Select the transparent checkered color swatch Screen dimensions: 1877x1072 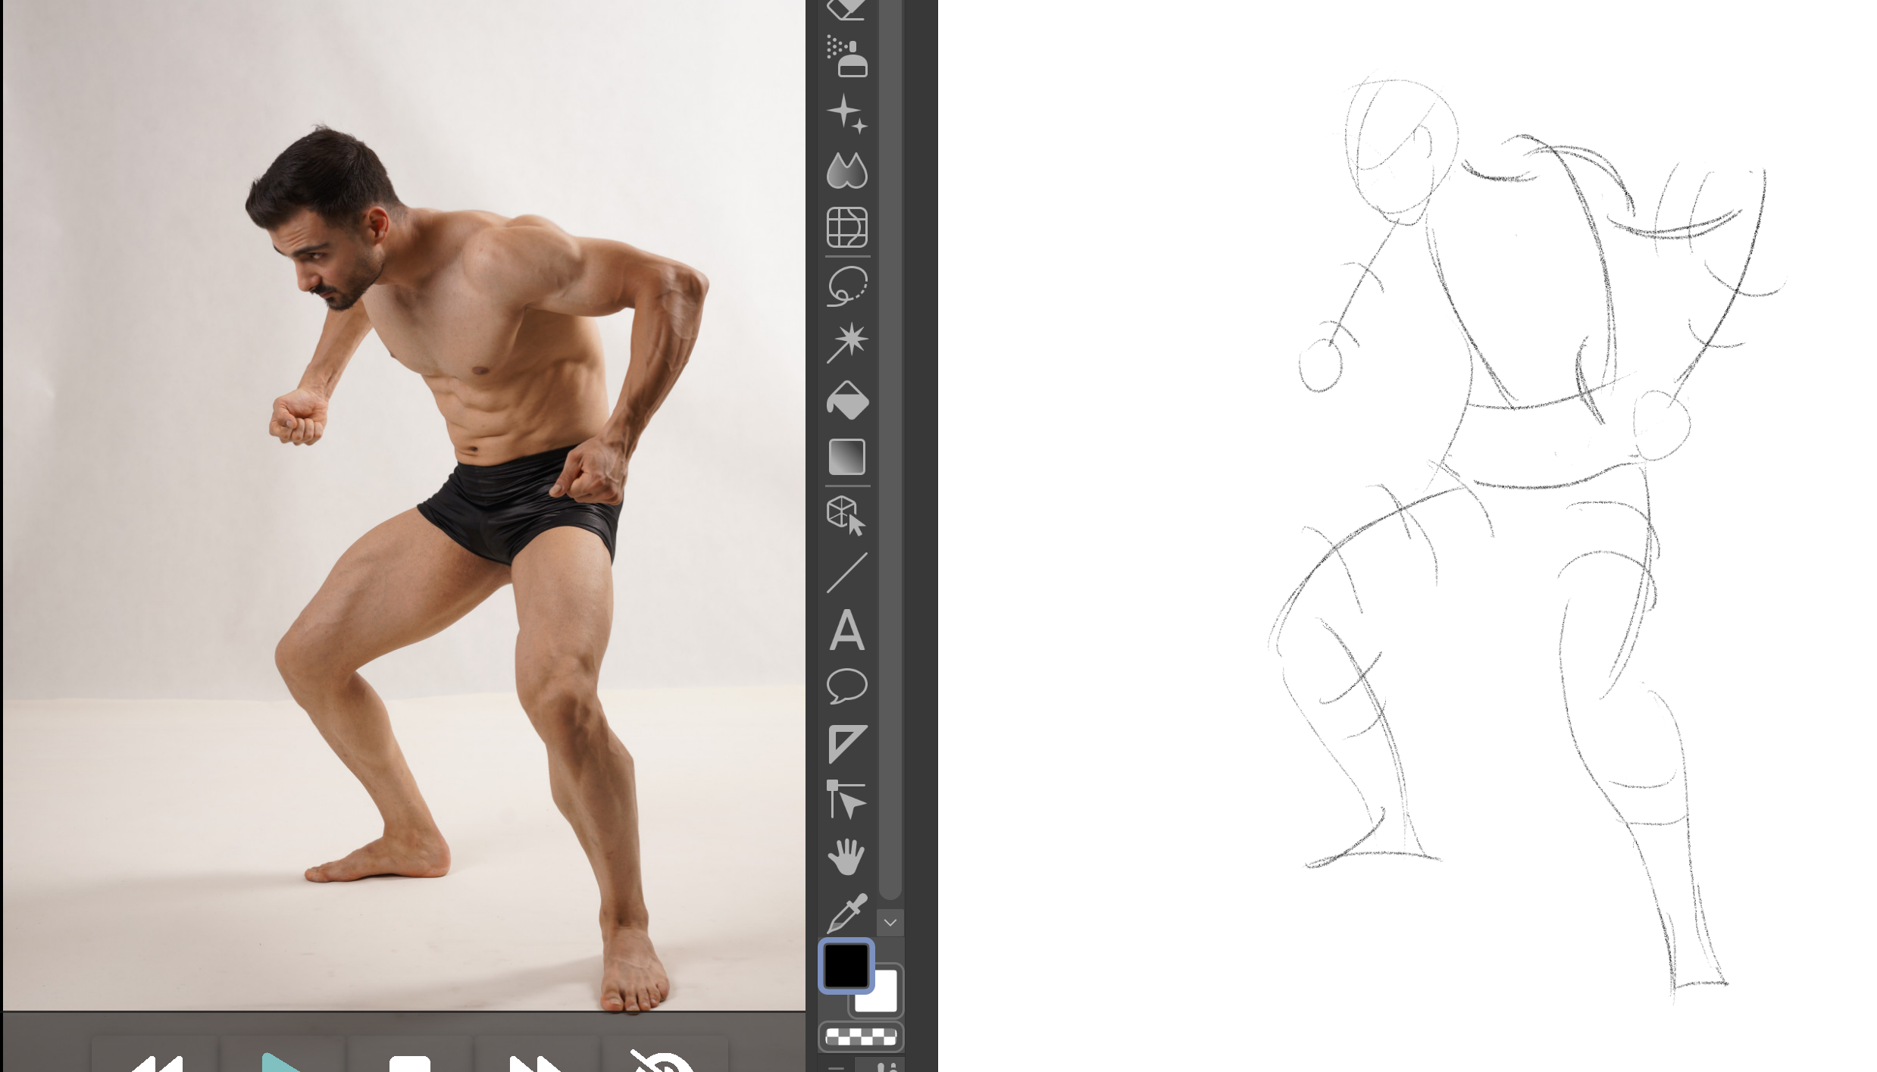pyautogui.click(x=860, y=1036)
